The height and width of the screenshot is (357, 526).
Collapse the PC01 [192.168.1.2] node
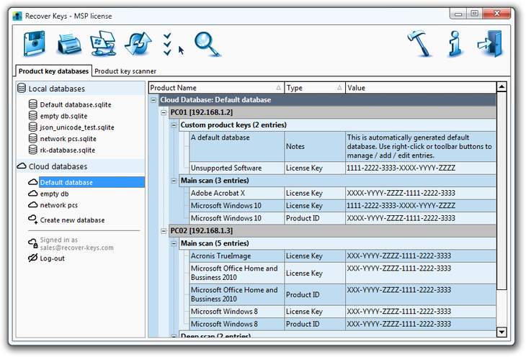[164, 112]
